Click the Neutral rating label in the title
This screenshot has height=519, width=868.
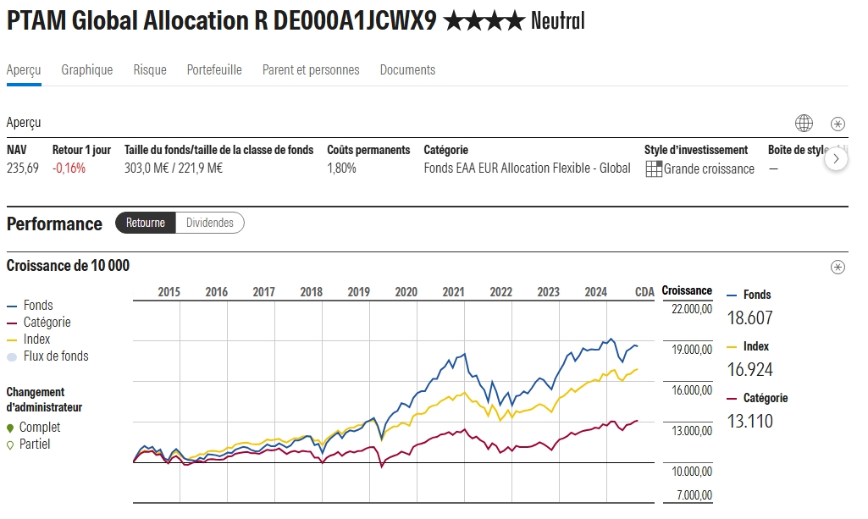pos(558,21)
